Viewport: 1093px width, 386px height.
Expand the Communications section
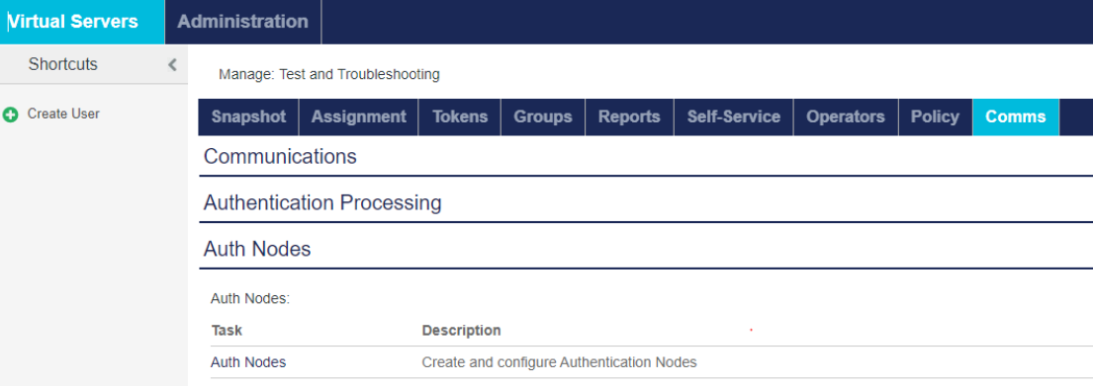(646, 157)
